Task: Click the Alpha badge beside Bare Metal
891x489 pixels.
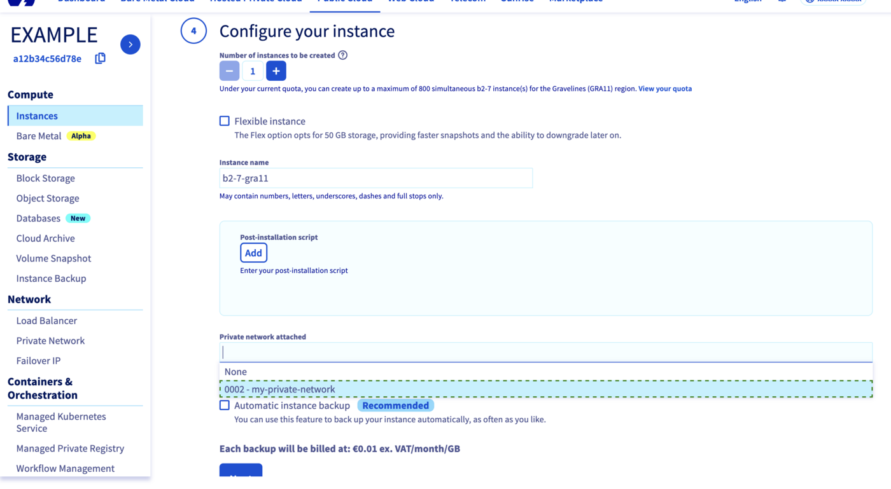Action: (x=81, y=136)
